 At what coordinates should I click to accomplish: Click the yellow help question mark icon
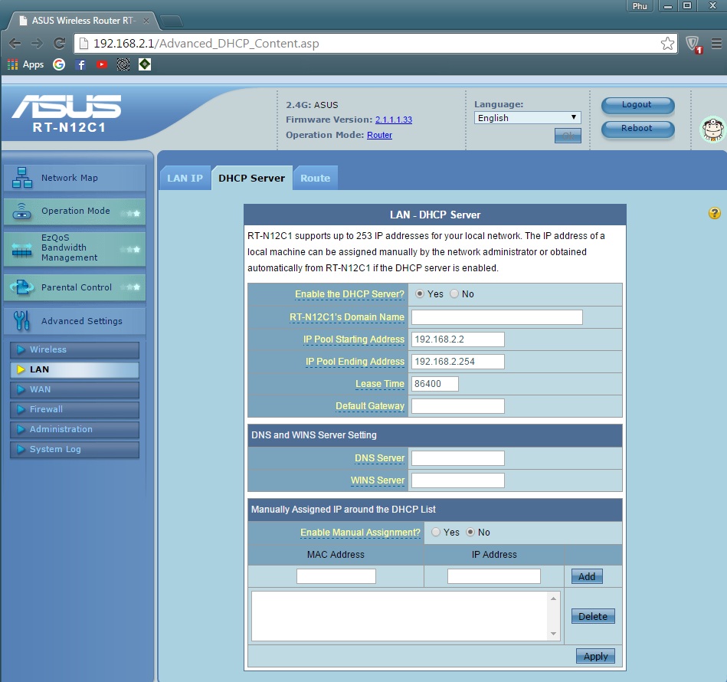(x=715, y=213)
